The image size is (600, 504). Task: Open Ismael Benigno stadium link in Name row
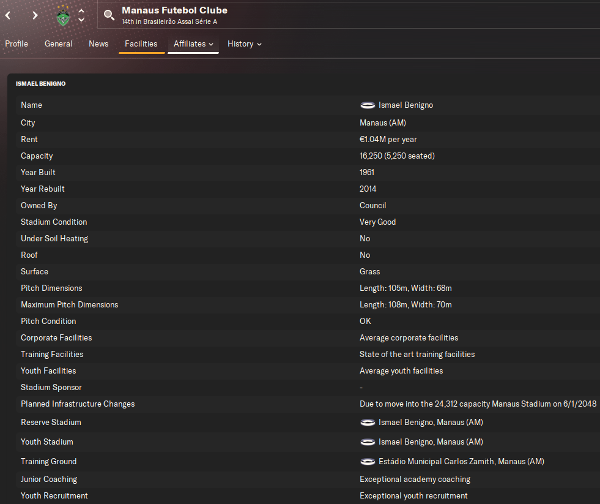pos(406,105)
